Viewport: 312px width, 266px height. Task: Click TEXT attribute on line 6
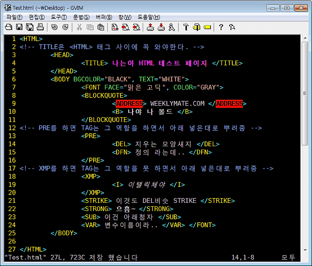pos(146,79)
